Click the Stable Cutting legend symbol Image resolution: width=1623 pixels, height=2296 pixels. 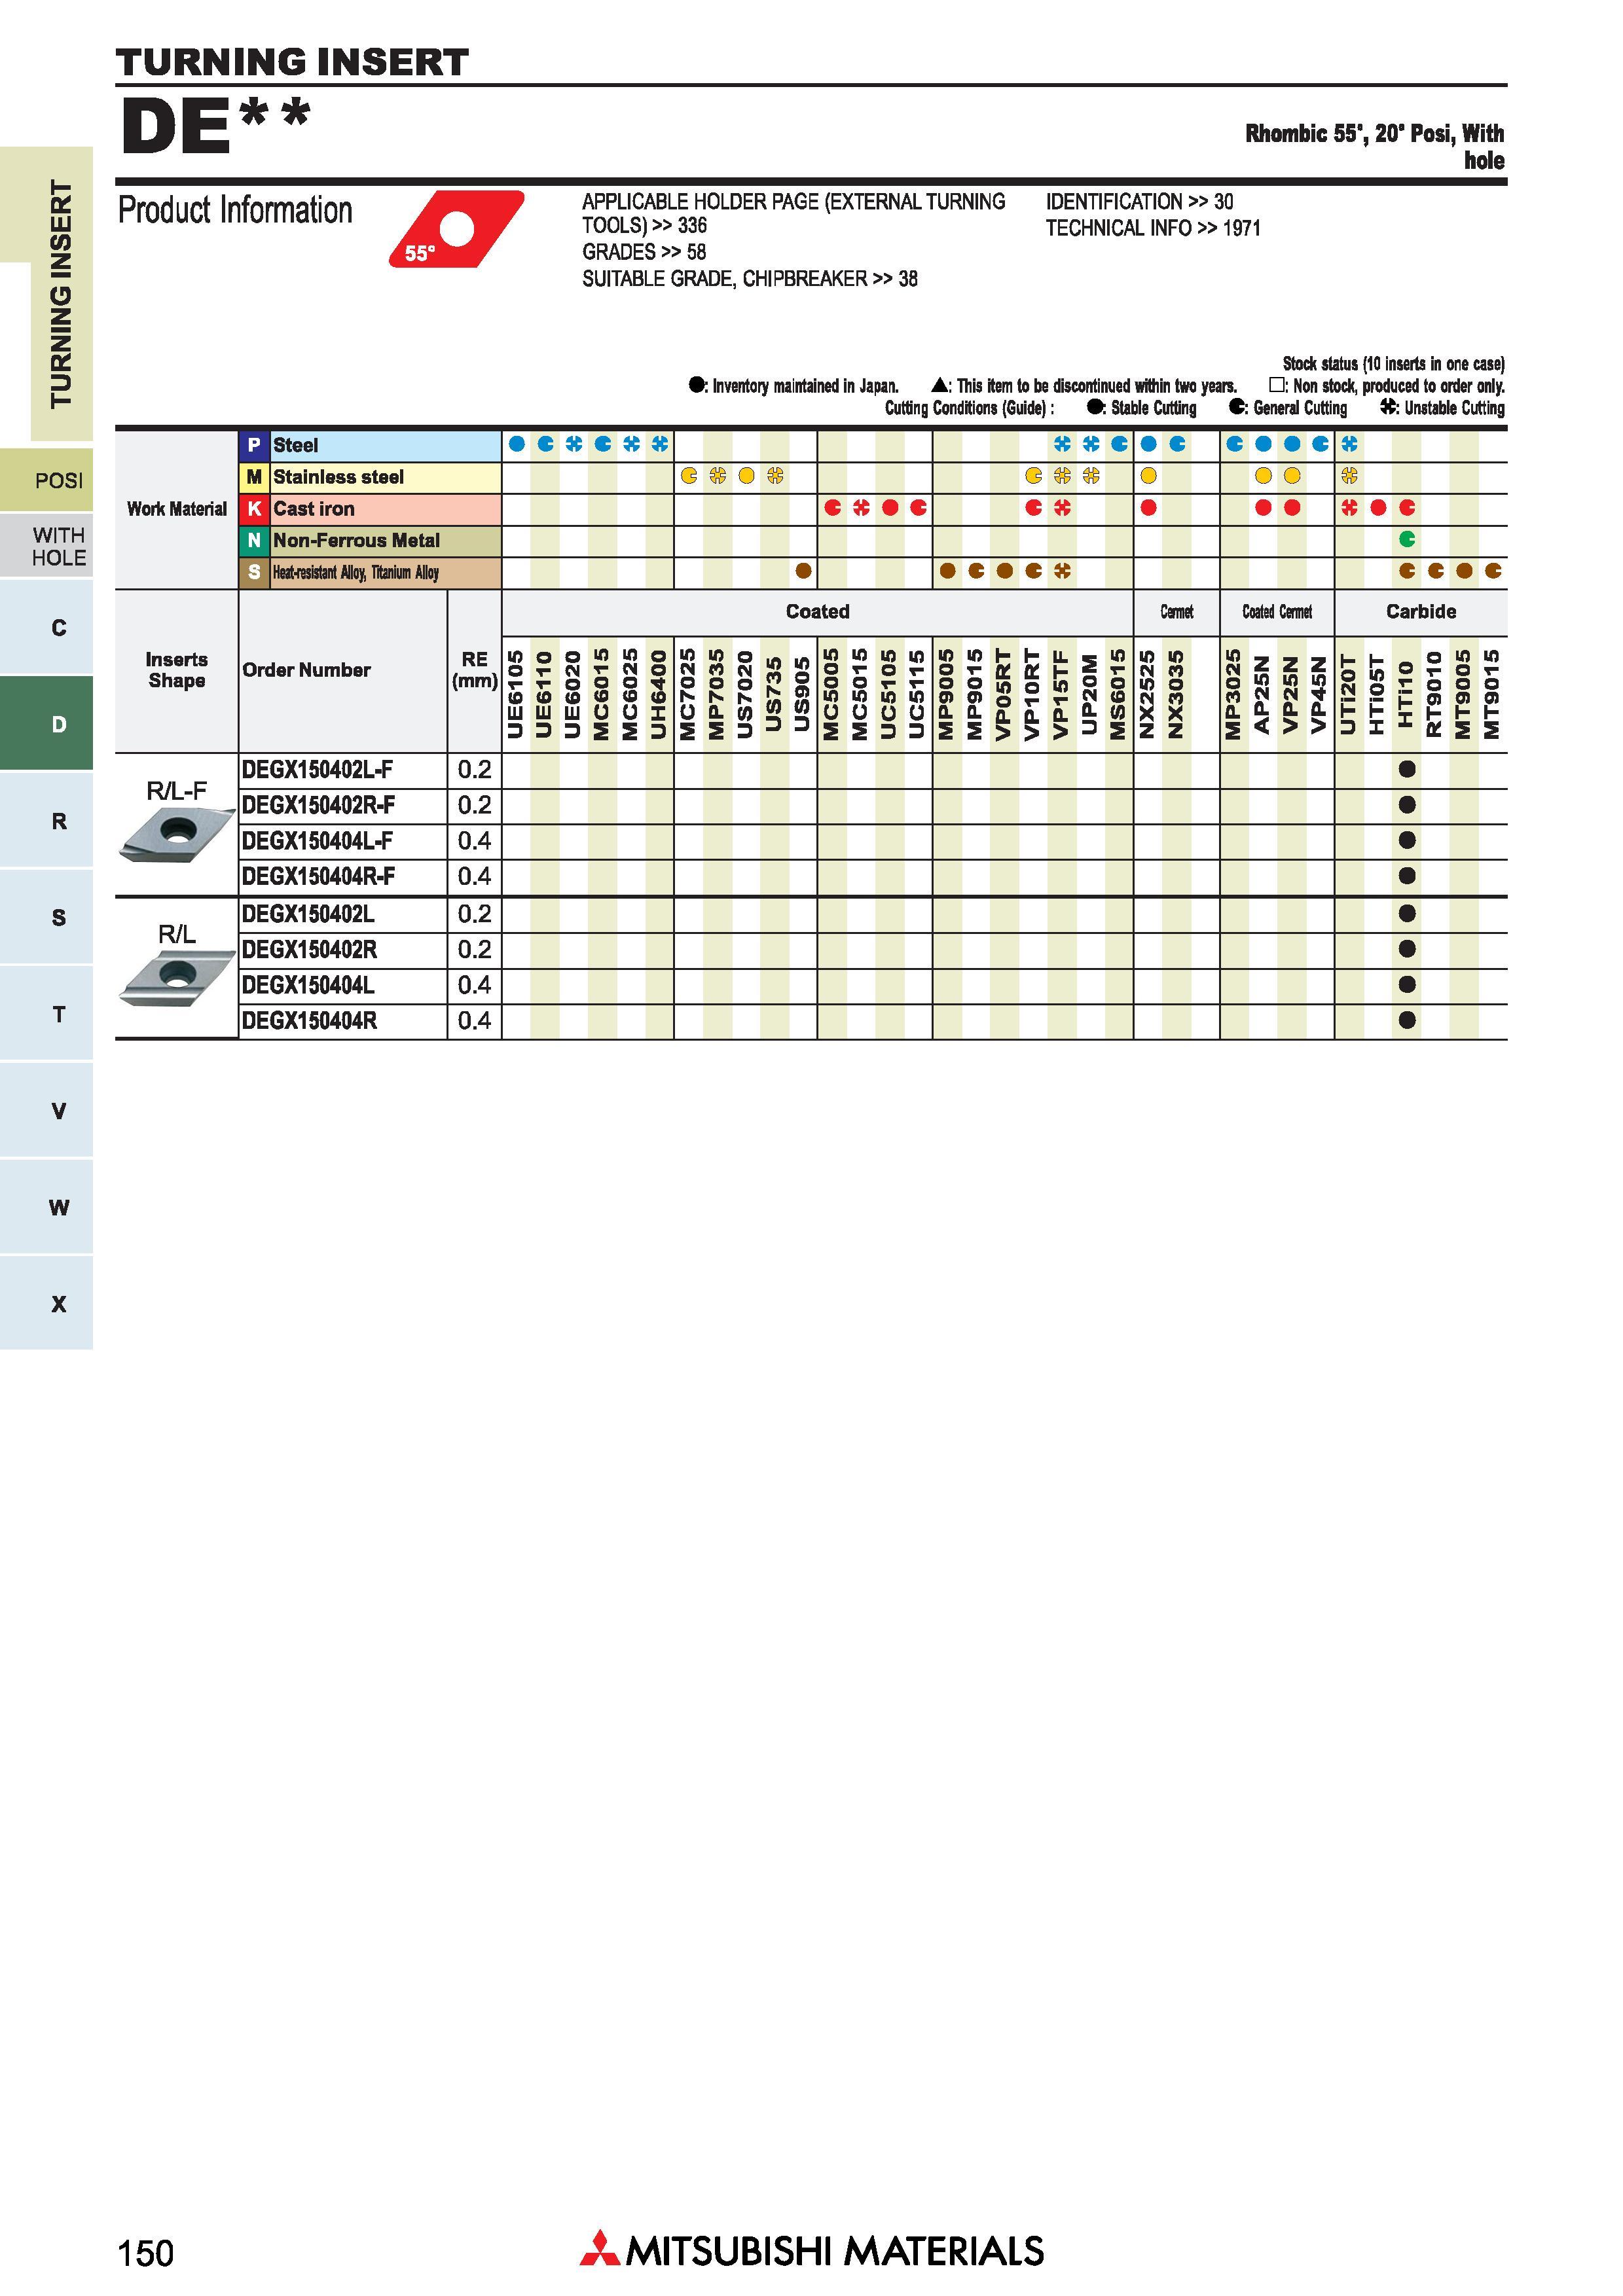point(1095,407)
